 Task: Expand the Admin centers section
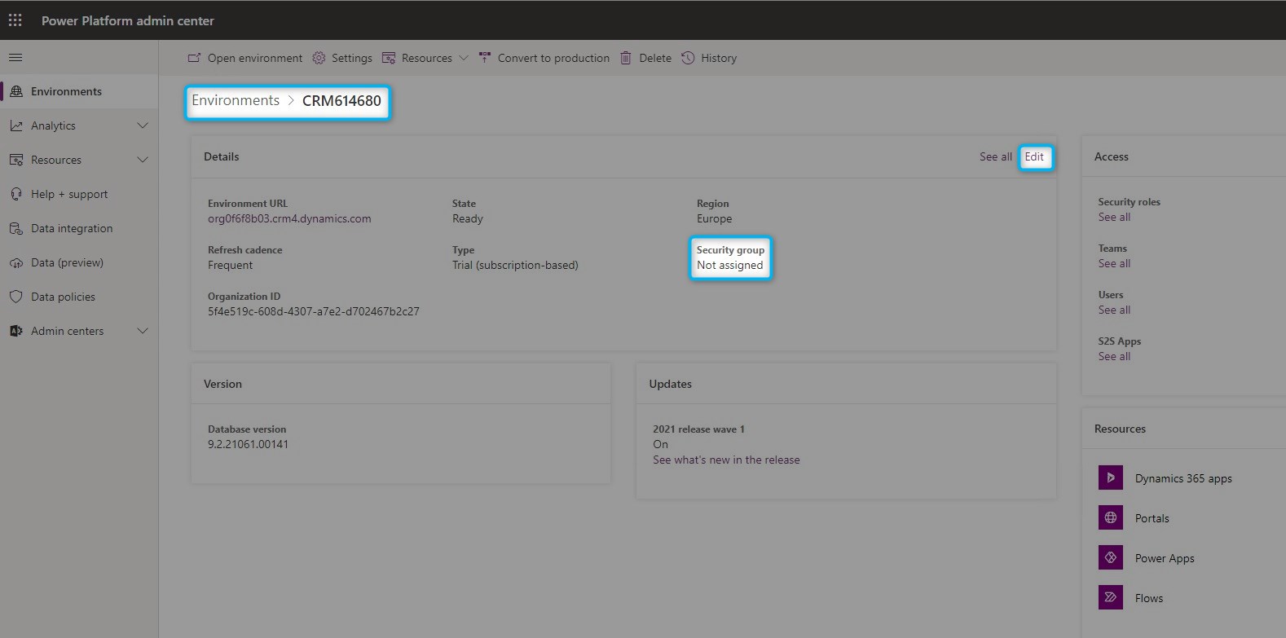coord(79,331)
